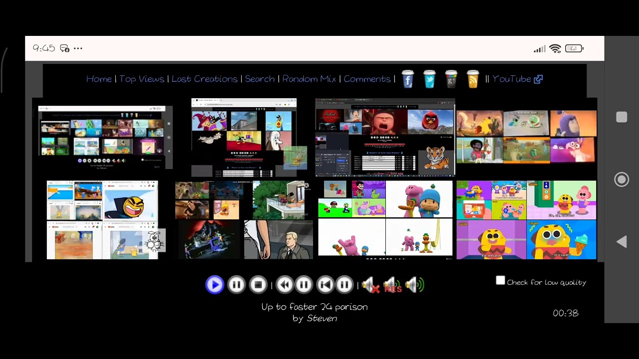
Task: Select Random Mix
Action: click(309, 79)
